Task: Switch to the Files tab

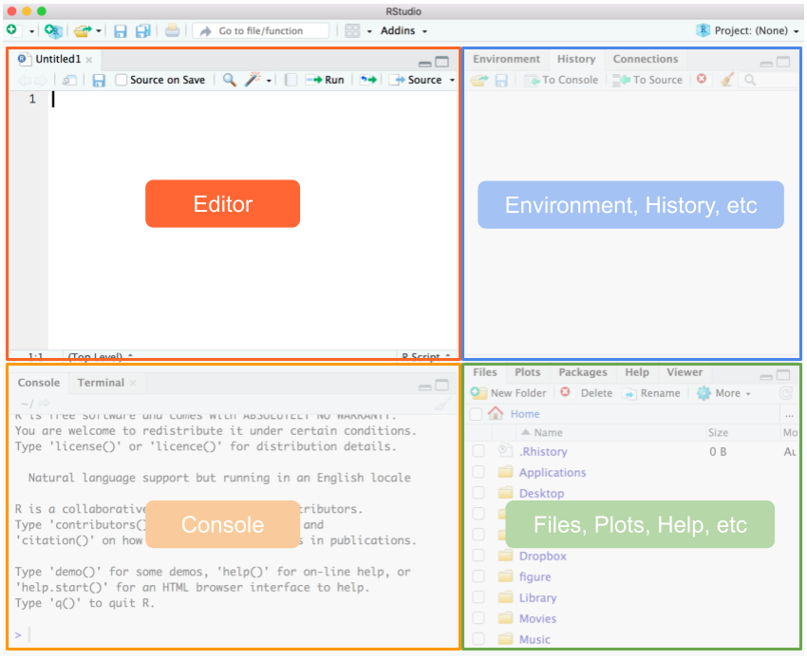Action: click(x=485, y=372)
